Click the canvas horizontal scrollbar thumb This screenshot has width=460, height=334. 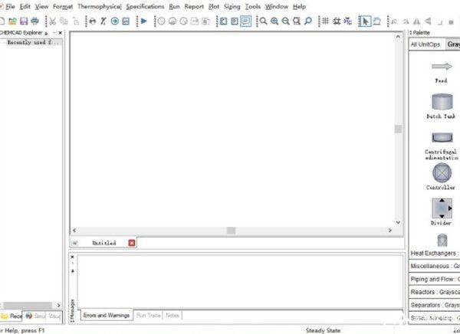click(231, 230)
